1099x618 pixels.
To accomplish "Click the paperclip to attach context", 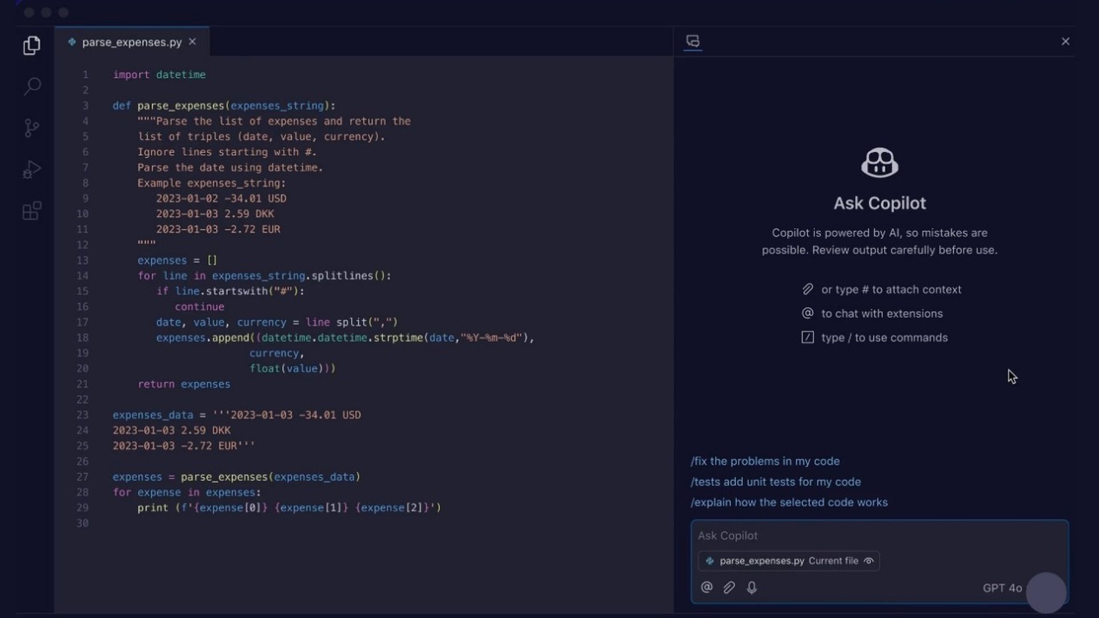I will [729, 587].
